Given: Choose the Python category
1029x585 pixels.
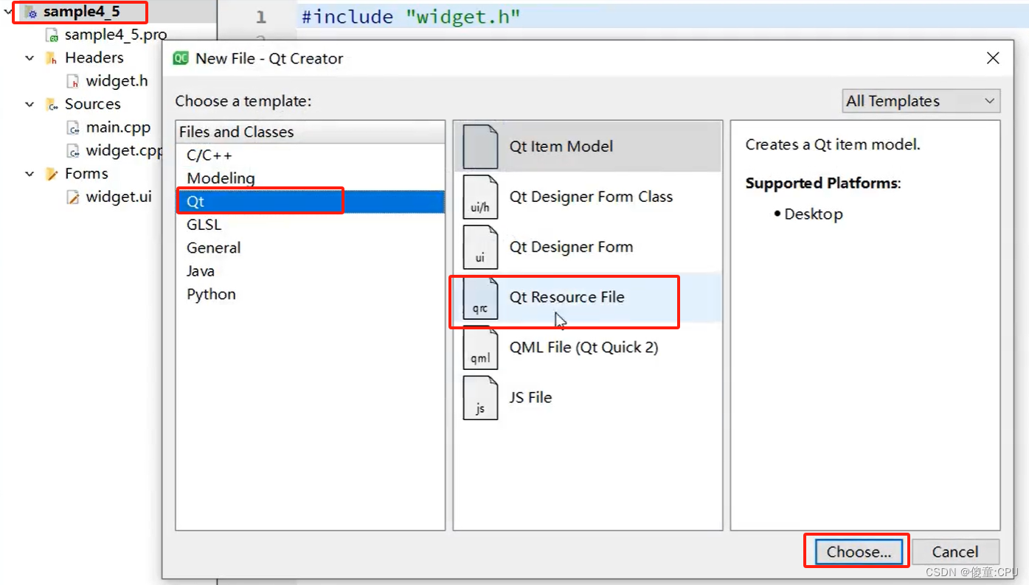Looking at the screenshot, I should (x=310, y=294).
